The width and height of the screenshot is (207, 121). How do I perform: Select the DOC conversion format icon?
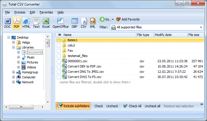coord(7,23)
